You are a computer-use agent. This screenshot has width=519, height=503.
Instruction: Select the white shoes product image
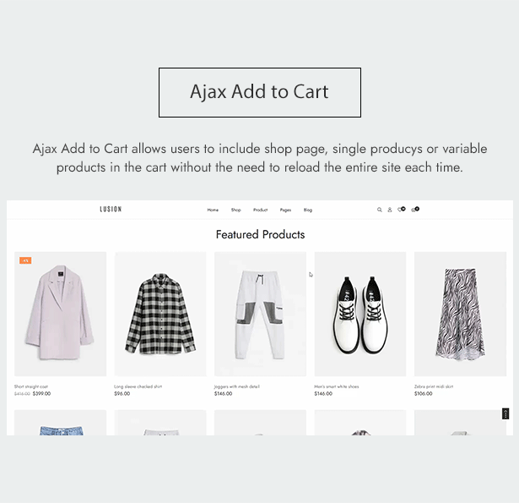360,314
